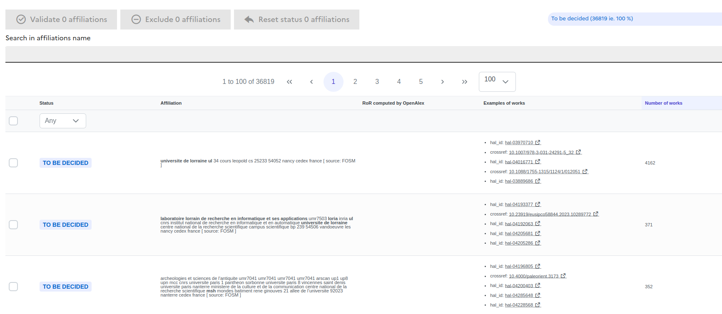Go to page 3 of results

click(377, 82)
